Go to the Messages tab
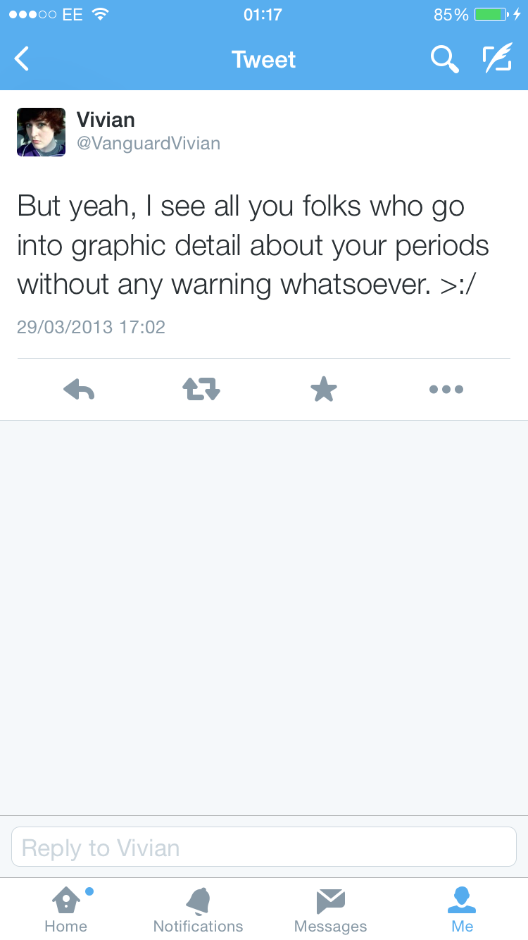Screen dimensions: 528x940 pos(330,909)
